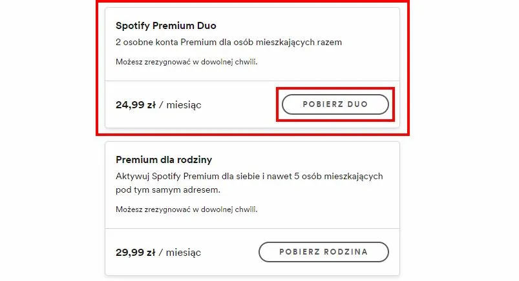Click the '2 osobne konta Premium' description

[x=228, y=43]
